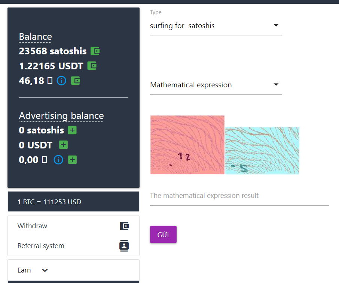Open the Referral system menu item

[x=73, y=246]
